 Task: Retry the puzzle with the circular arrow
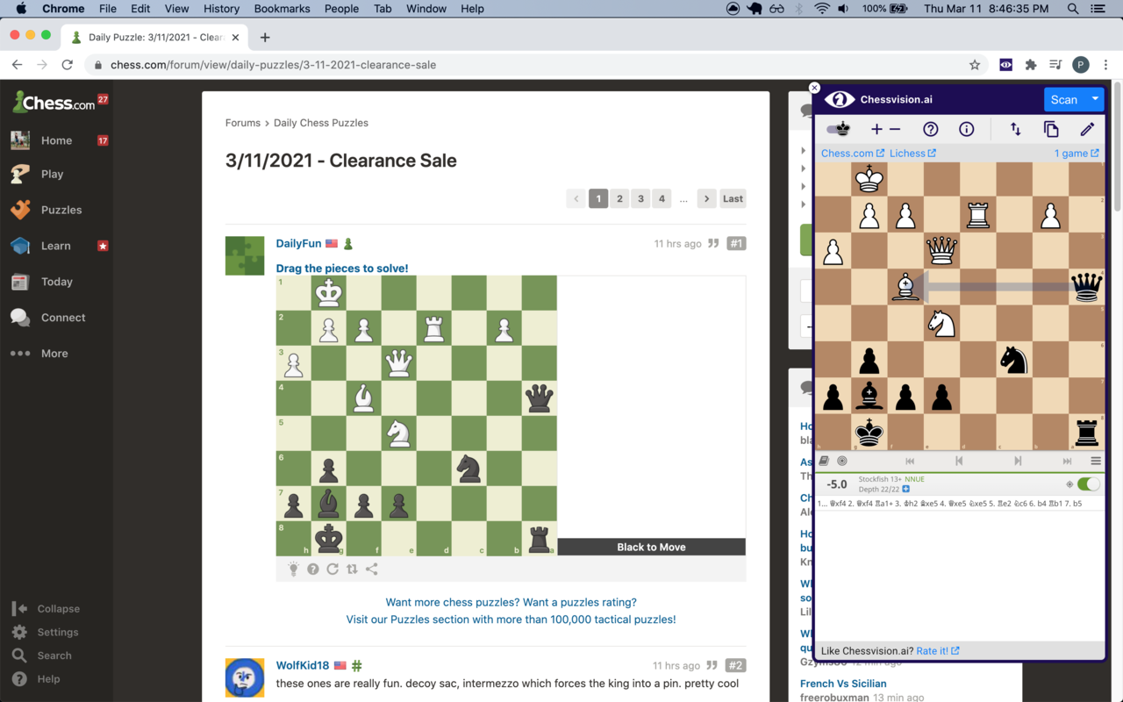pyautogui.click(x=333, y=569)
